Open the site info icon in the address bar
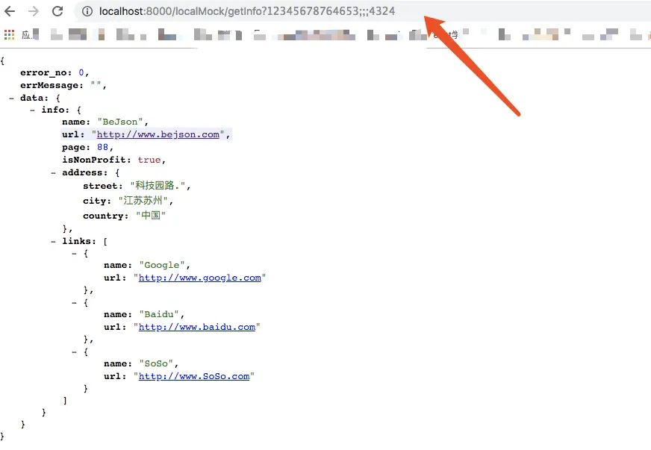 [87, 11]
